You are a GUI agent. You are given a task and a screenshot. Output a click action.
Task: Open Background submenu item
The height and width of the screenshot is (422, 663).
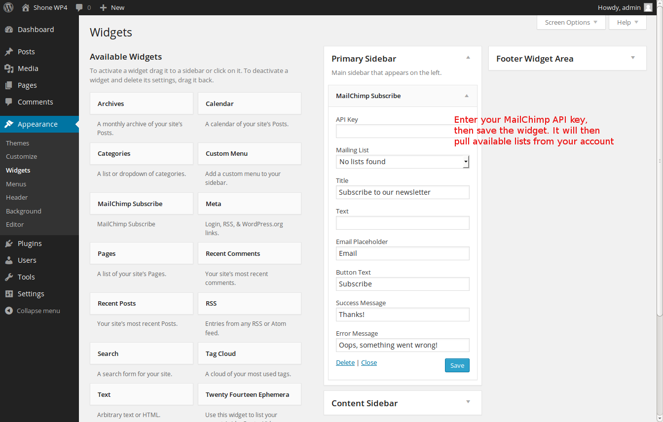click(24, 211)
